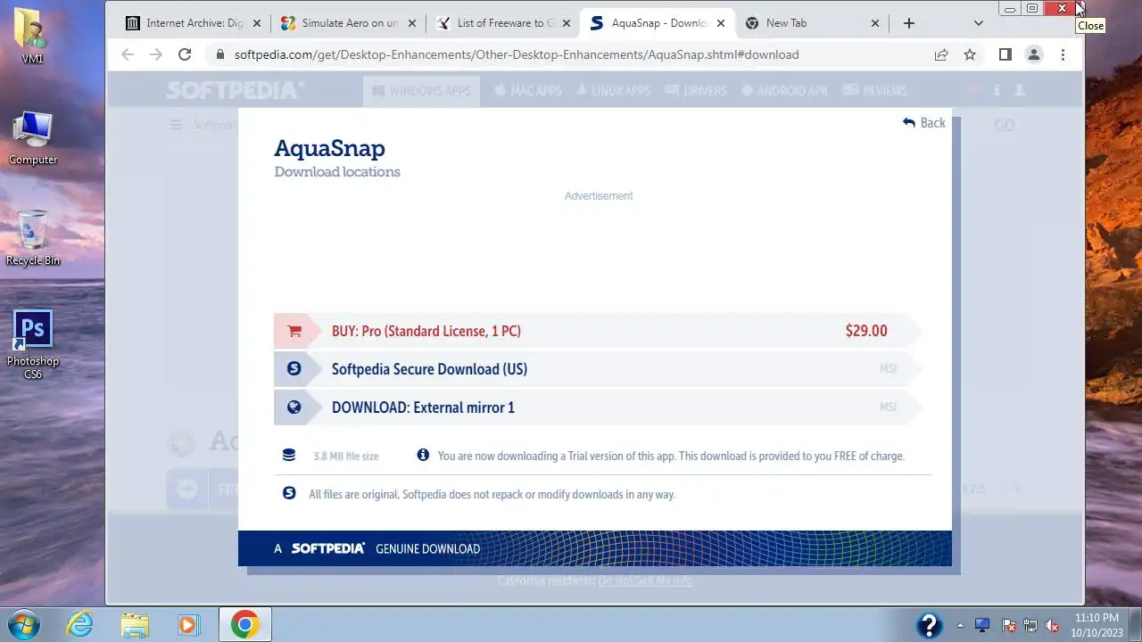Click the Action Center flag icon
Image resolution: width=1142 pixels, height=642 pixels.
(x=1008, y=625)
